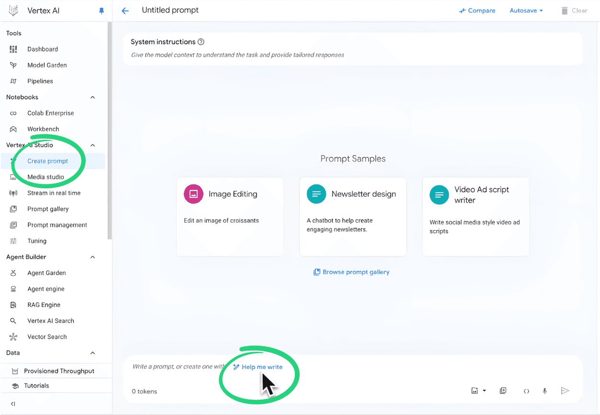Click the Stream in real time icon
The height and width of the screenshot is (415, 600).
pos(13,193)
